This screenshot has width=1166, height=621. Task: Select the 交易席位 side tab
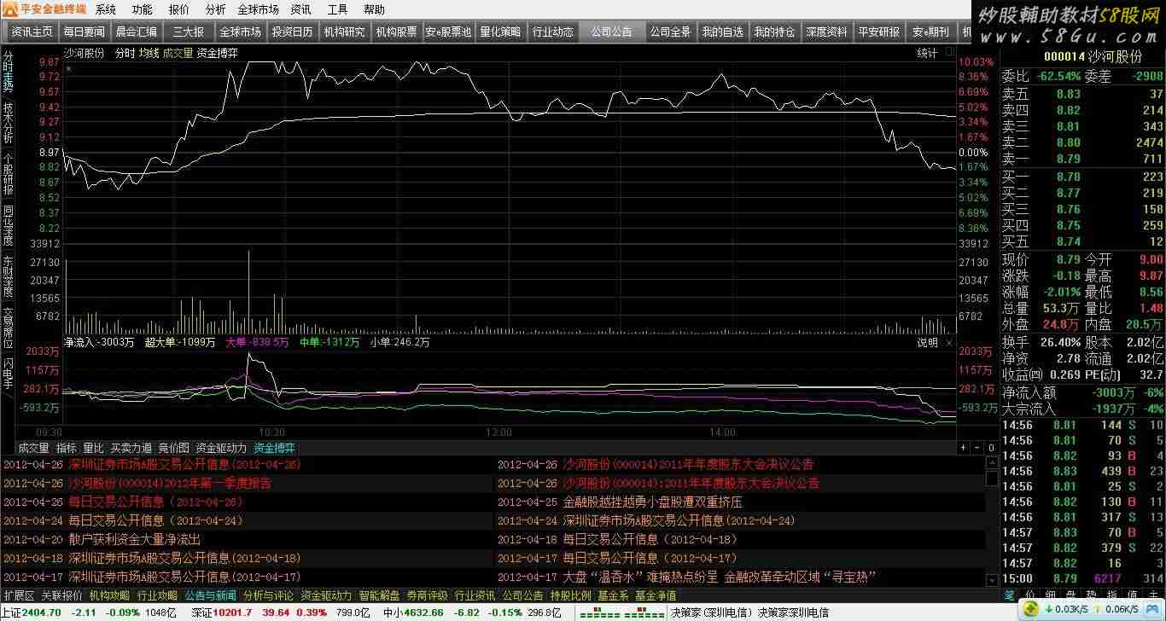(x=8, y=328)
